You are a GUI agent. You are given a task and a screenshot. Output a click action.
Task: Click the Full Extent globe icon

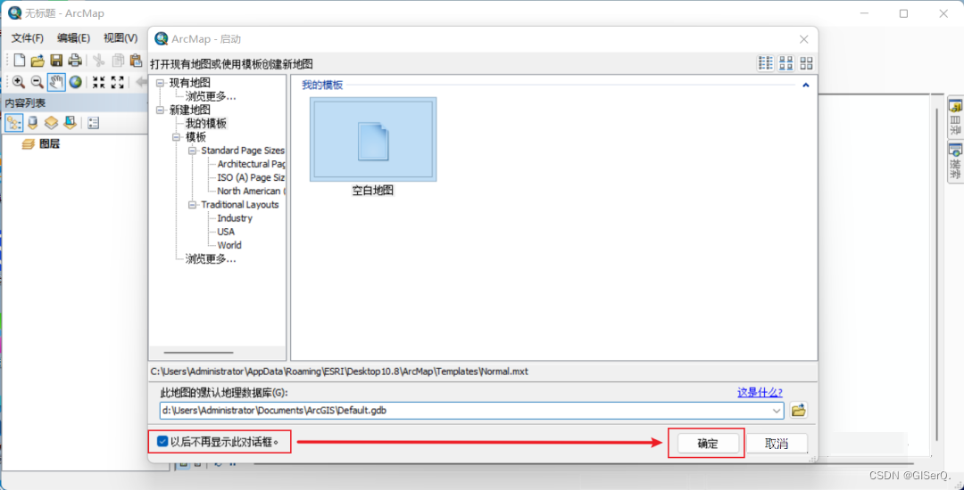(75, 82)
